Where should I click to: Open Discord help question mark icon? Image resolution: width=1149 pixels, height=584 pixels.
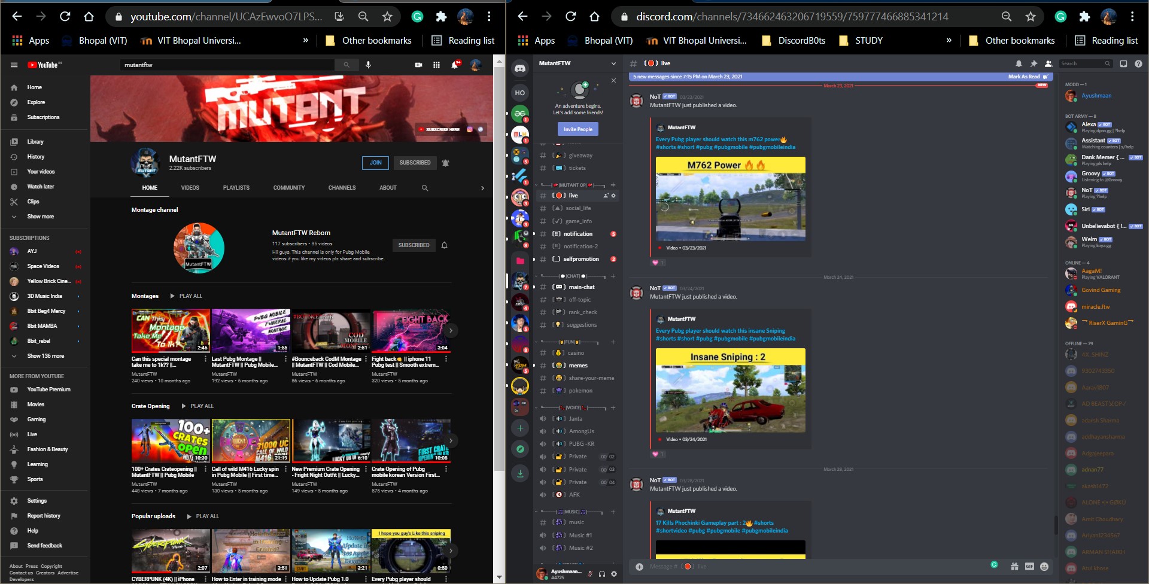pos(1138,63)
